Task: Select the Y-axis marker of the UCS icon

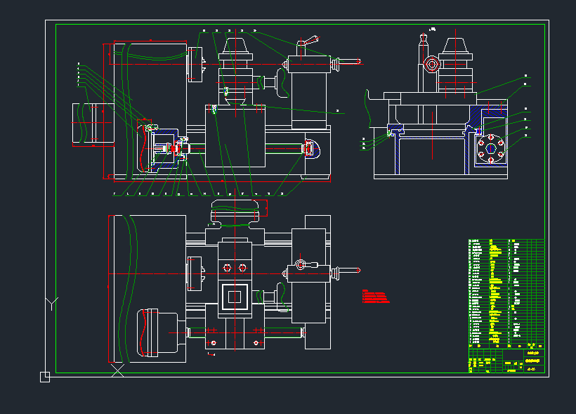Action: (51, 304)
